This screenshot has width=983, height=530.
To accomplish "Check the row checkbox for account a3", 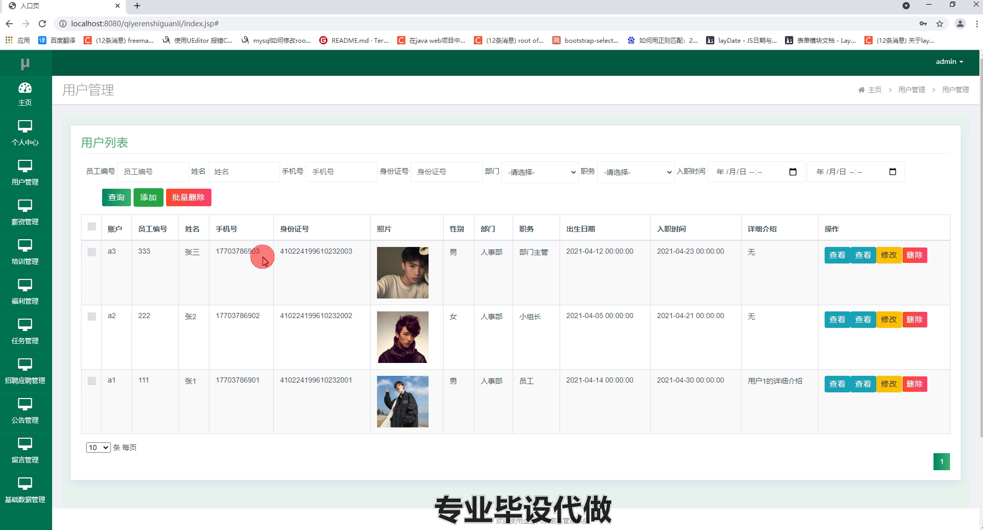I will click(92, 252).
